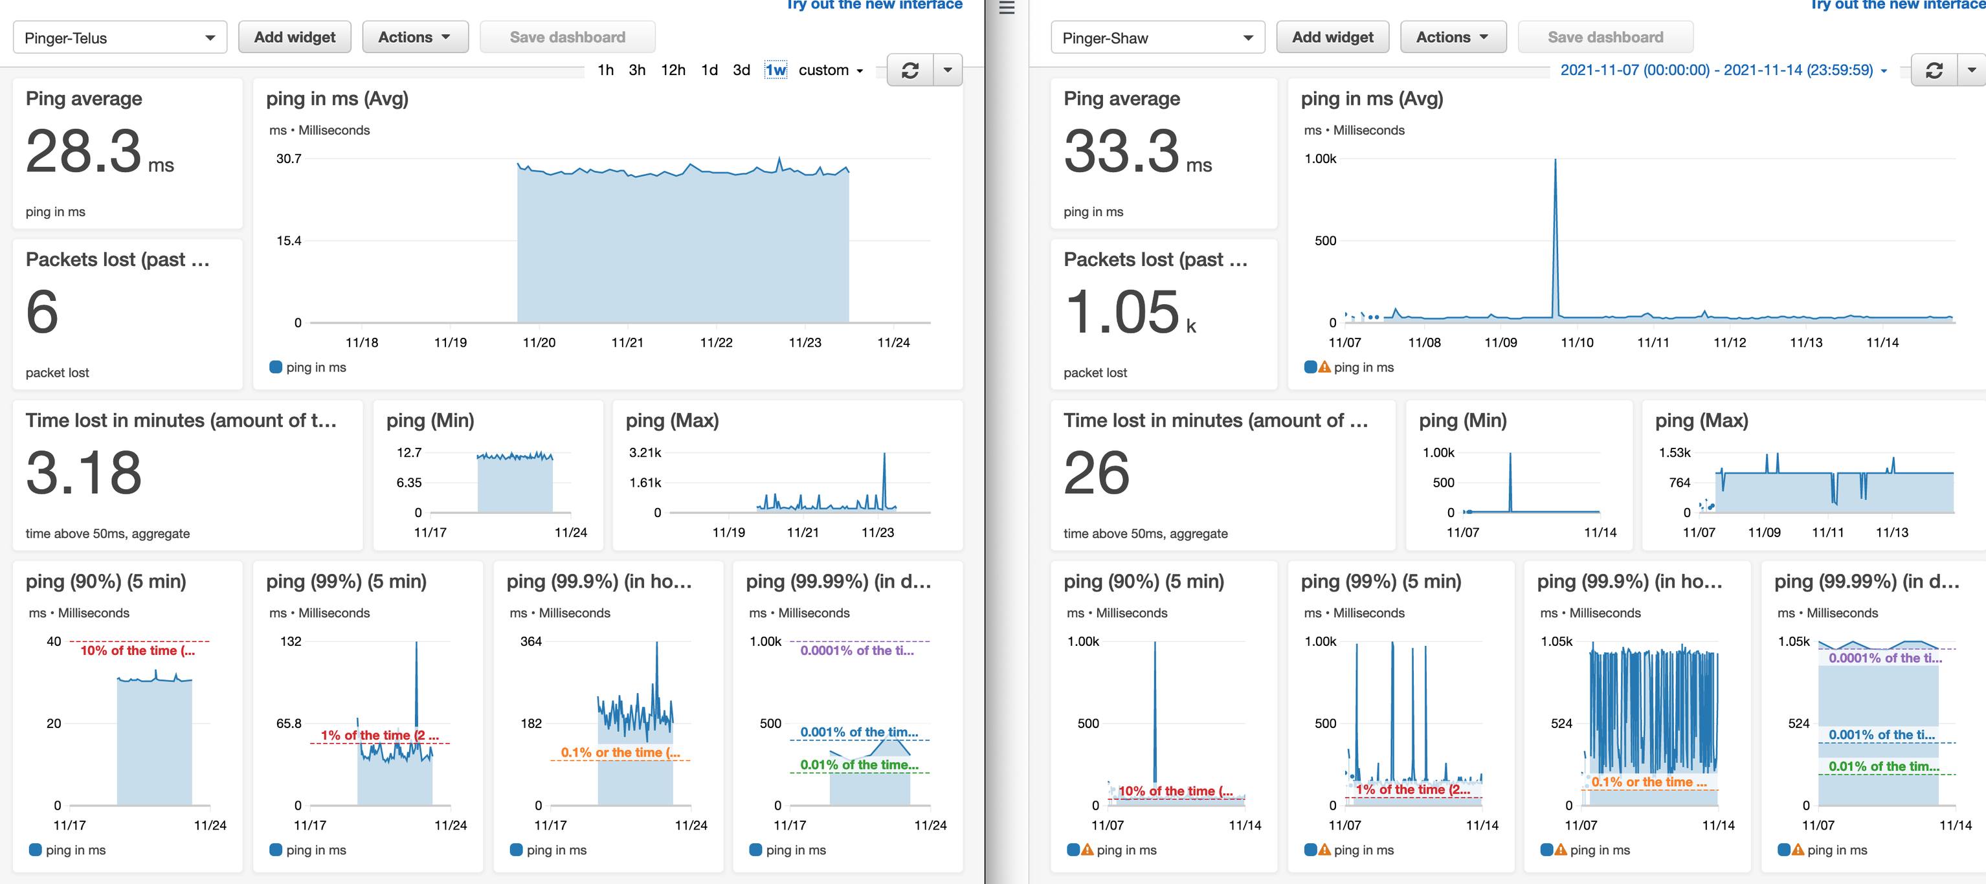Click warning icon under Shaw ping (99.9%) legend
Viewport: 1986px width, 884px height.
(x=1561, y=850)
